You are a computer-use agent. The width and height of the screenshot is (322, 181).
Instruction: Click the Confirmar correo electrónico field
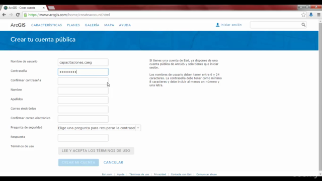click(x=83, y=119)
